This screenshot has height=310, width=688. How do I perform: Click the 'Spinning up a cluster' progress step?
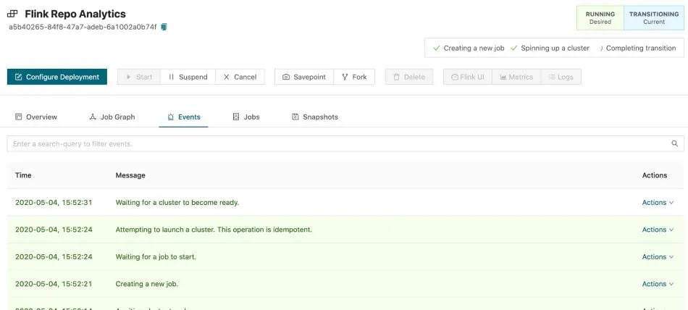(550, 49)
